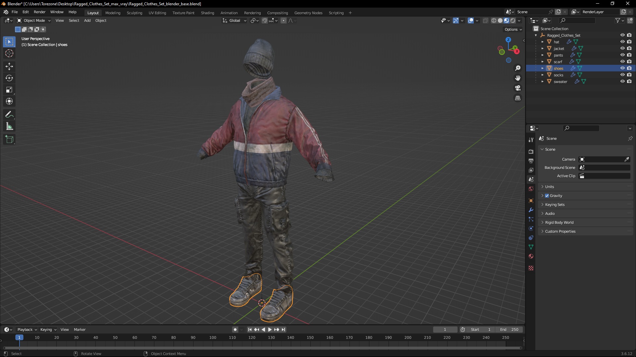Click the End frame field
Viewport: 636px width, 357px height.
pos(509,330)
